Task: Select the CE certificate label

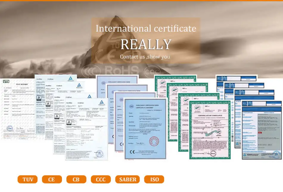Action: (52, 179)
